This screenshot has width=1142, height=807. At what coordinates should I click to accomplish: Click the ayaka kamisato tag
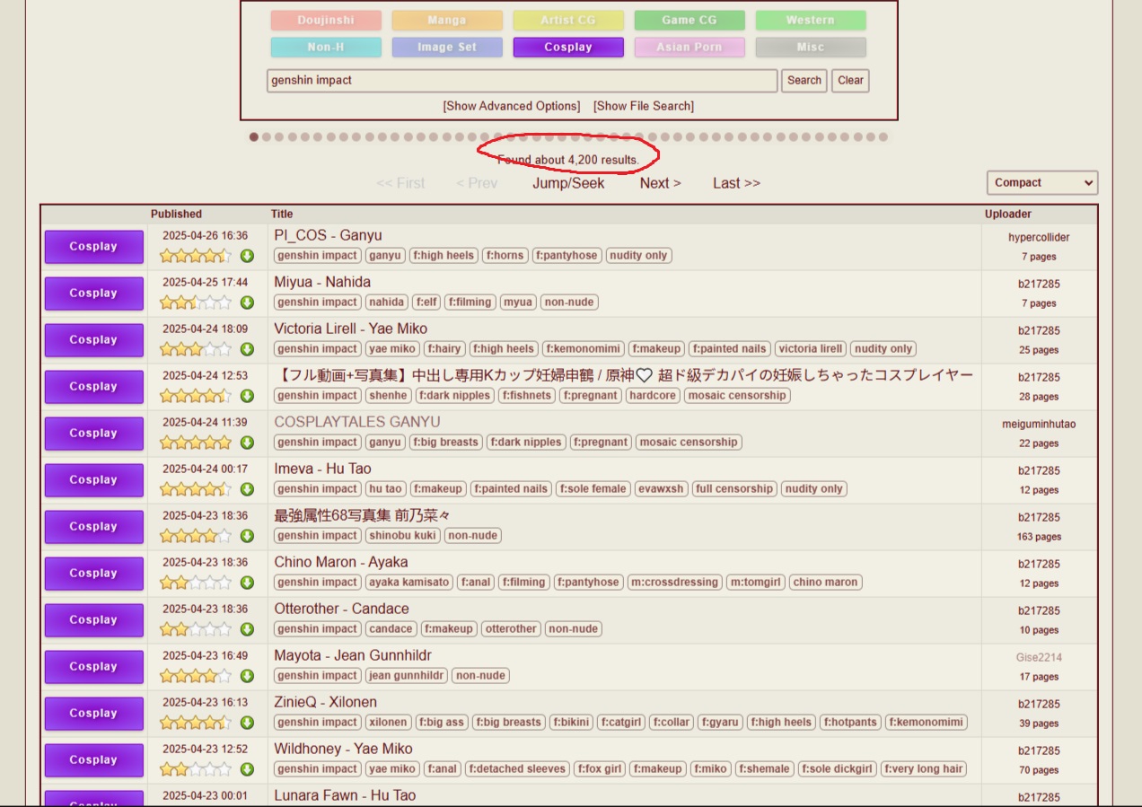(x=409, y=583)
